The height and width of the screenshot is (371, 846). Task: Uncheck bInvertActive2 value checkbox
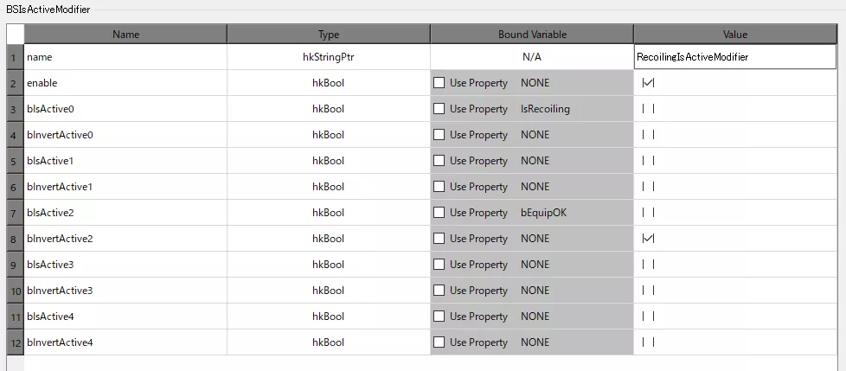coord(648,239)
